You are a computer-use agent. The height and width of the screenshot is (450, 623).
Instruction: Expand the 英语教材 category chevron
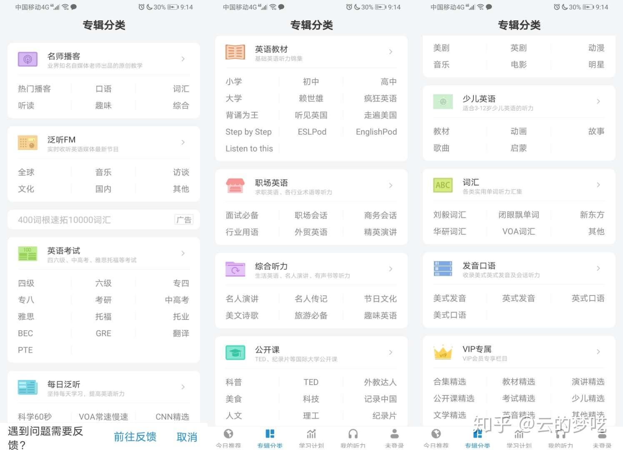(390, 52)
